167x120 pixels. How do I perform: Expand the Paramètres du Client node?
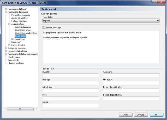coord(6,9)
